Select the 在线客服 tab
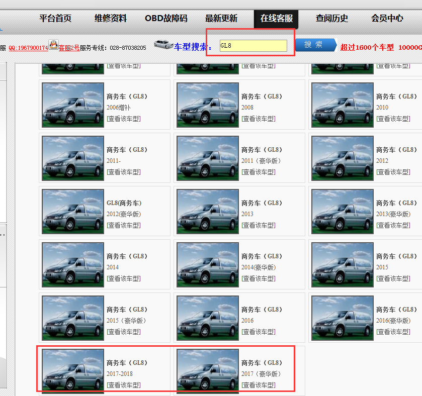The image size is (422, 396). 276,19
